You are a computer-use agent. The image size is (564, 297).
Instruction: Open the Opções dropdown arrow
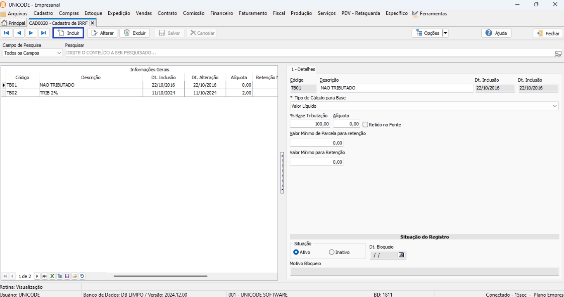[445, 33]
